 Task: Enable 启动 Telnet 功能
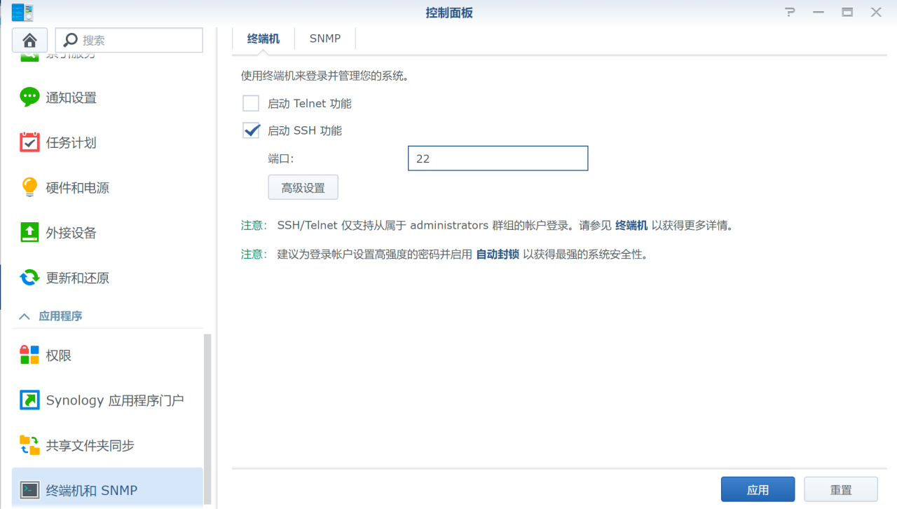click(250, 103)
